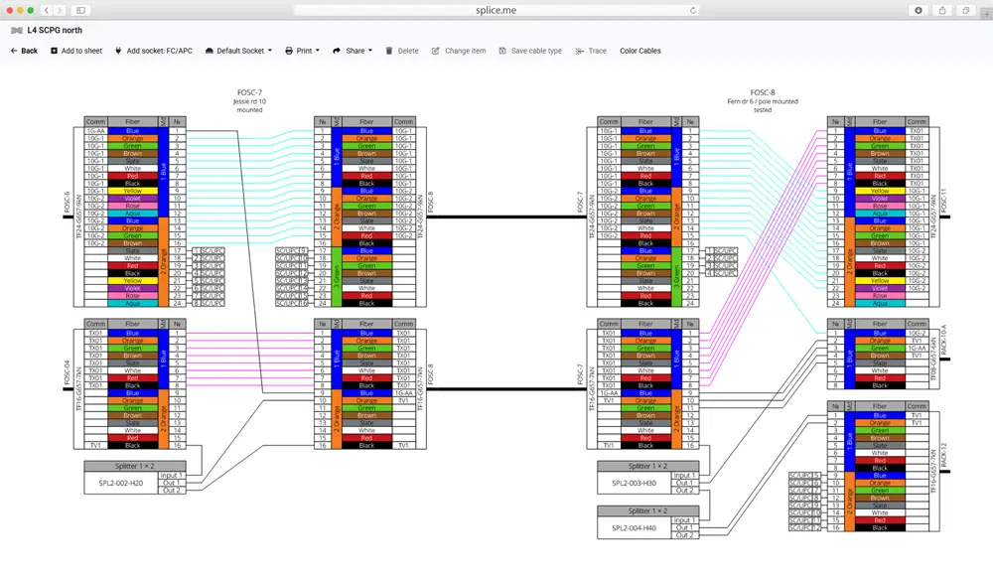Click the browser download icon
The image size is (993, 579).
919,10
